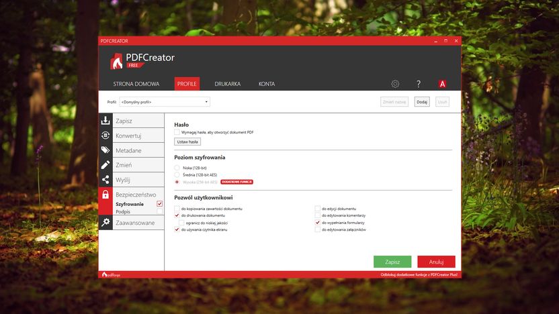559x314 pixels.
Task: Click the Wyślij share icon
Action: tap(105, 179)
